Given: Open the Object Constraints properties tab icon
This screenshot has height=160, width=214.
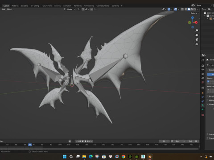Looking at the screenshot, I should click(x=203, y=101).
